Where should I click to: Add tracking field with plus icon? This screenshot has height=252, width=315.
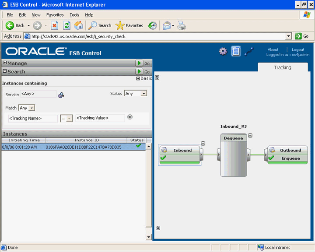coord(130,117)
